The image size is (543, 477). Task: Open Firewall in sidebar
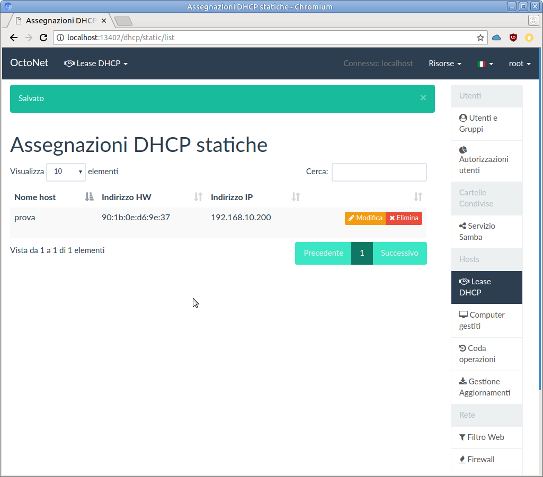[x=486, y=460]
